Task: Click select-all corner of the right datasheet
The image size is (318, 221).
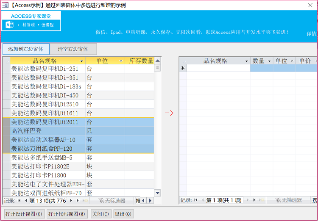Action: point(183,61)
